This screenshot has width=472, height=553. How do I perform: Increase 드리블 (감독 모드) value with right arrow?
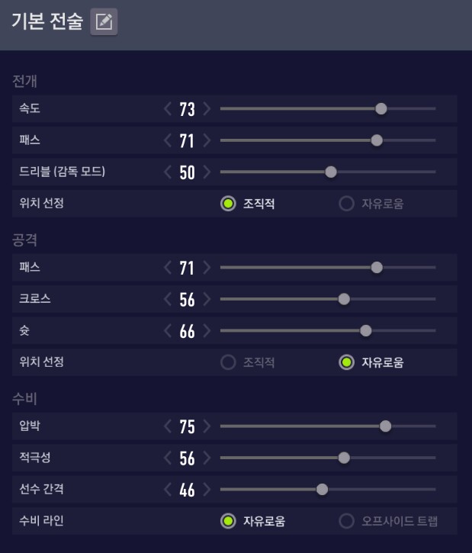pos(207,172)
